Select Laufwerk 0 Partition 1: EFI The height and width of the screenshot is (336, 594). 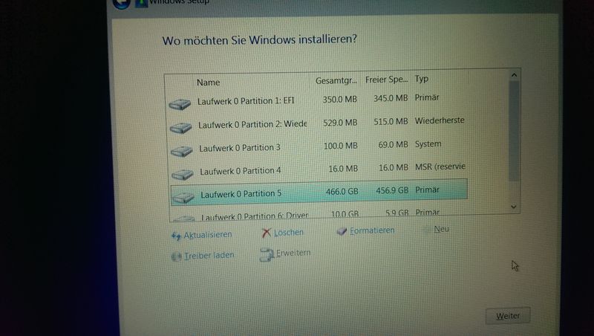(x=246, y=101)
